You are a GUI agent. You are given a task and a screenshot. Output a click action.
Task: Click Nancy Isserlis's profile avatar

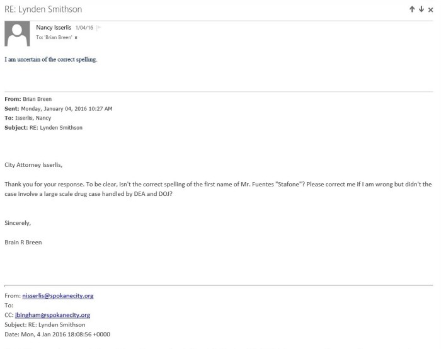17,33
